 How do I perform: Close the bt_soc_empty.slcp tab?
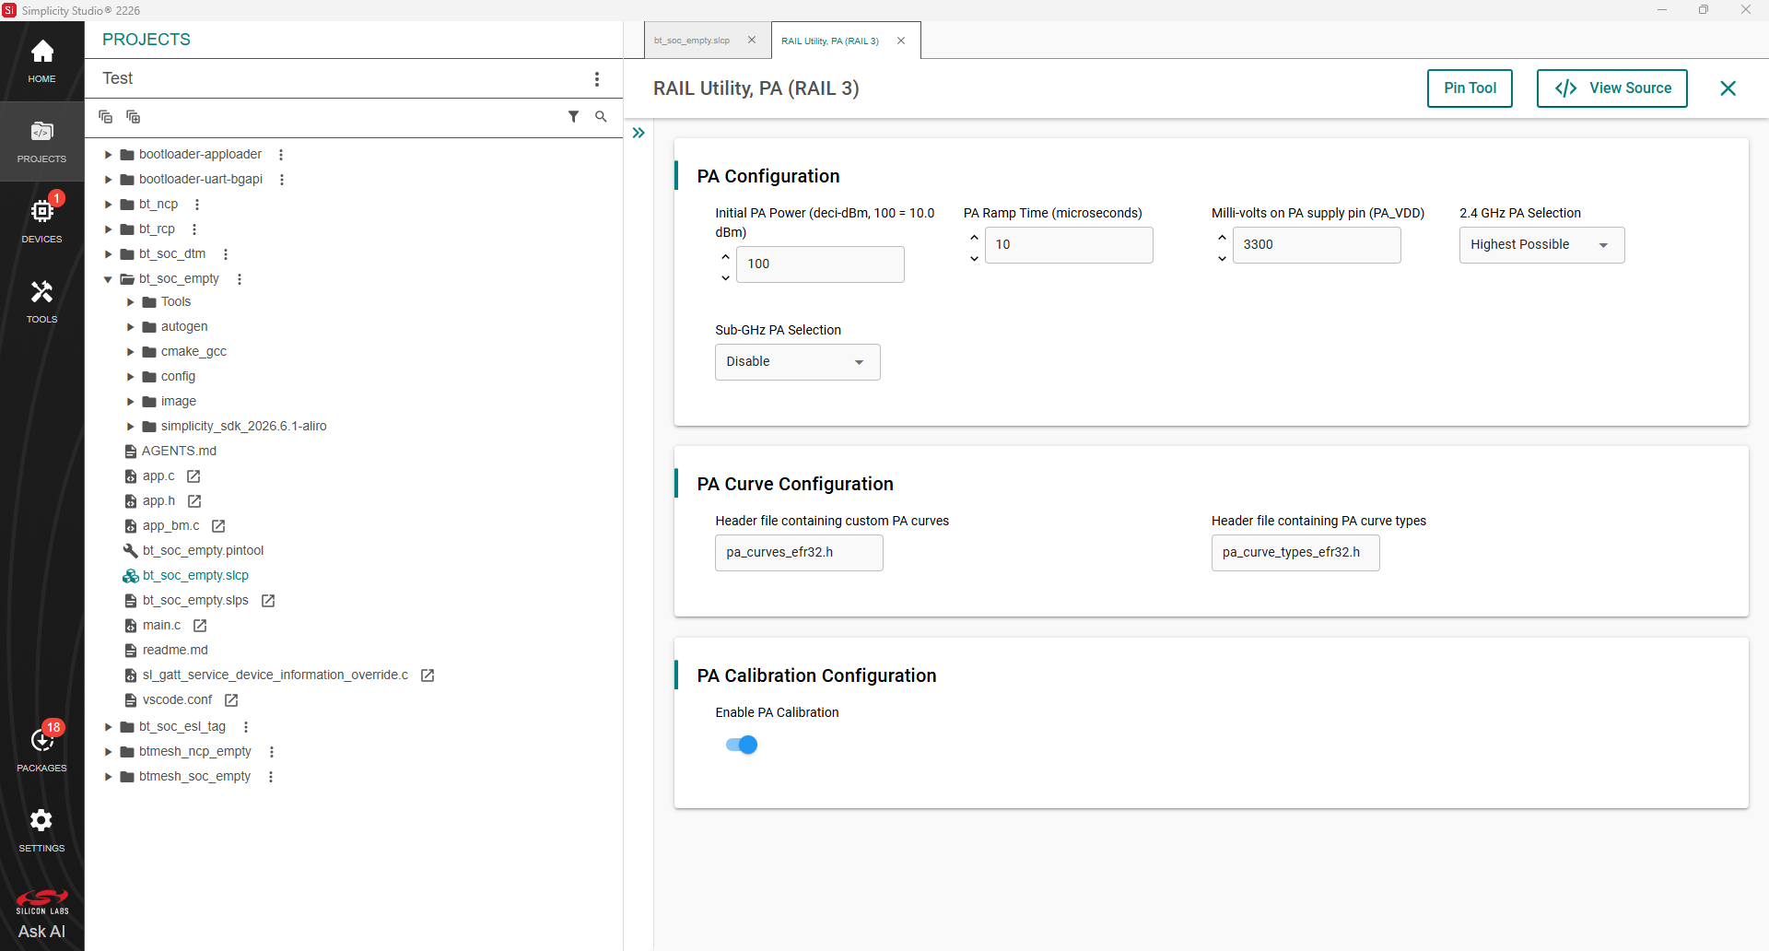pyautogui.click(x=752, y=41)
